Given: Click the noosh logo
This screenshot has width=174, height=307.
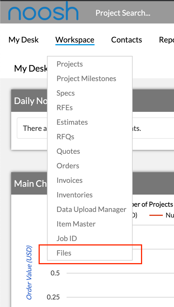Looking at the screenshot, I should (43, 11).
